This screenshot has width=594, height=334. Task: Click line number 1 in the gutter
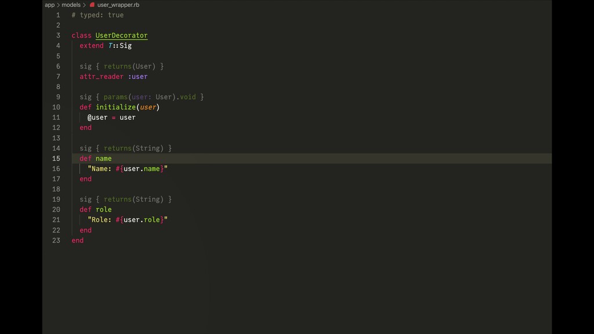pos(58,15)
